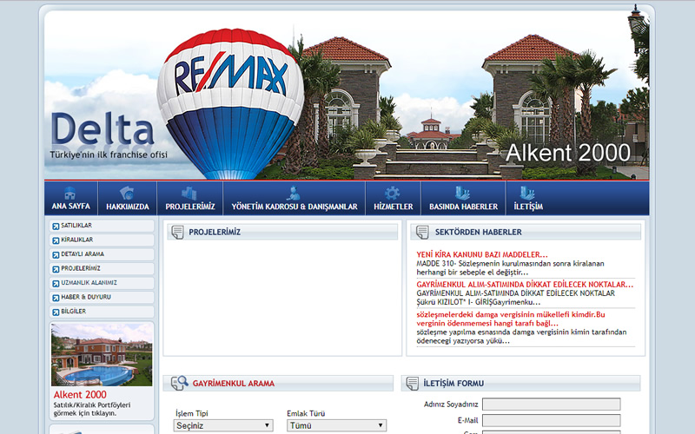This screenshot has height=434, width=695.
Task: Click the Delta logo text in the banner
Action: [x=103, y=128]
